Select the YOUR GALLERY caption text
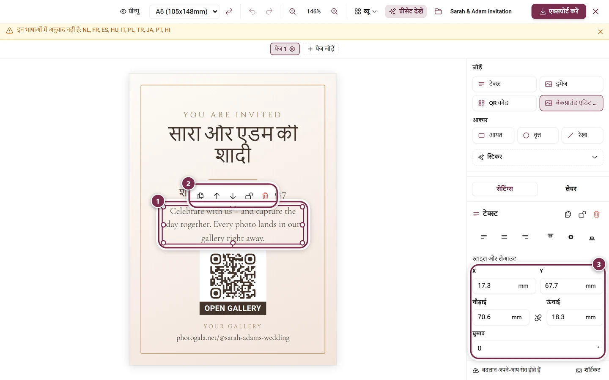This screenshot has height=380, width=609. coord(233,326)
